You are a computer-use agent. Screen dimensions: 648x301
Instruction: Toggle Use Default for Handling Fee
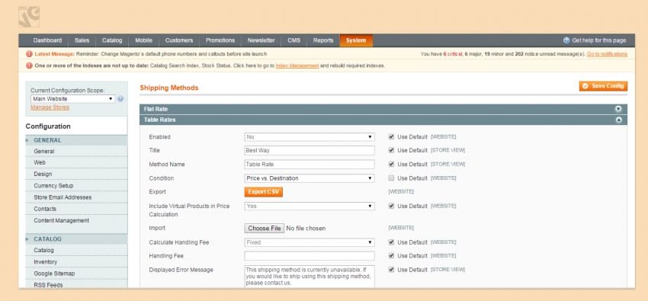391,255
